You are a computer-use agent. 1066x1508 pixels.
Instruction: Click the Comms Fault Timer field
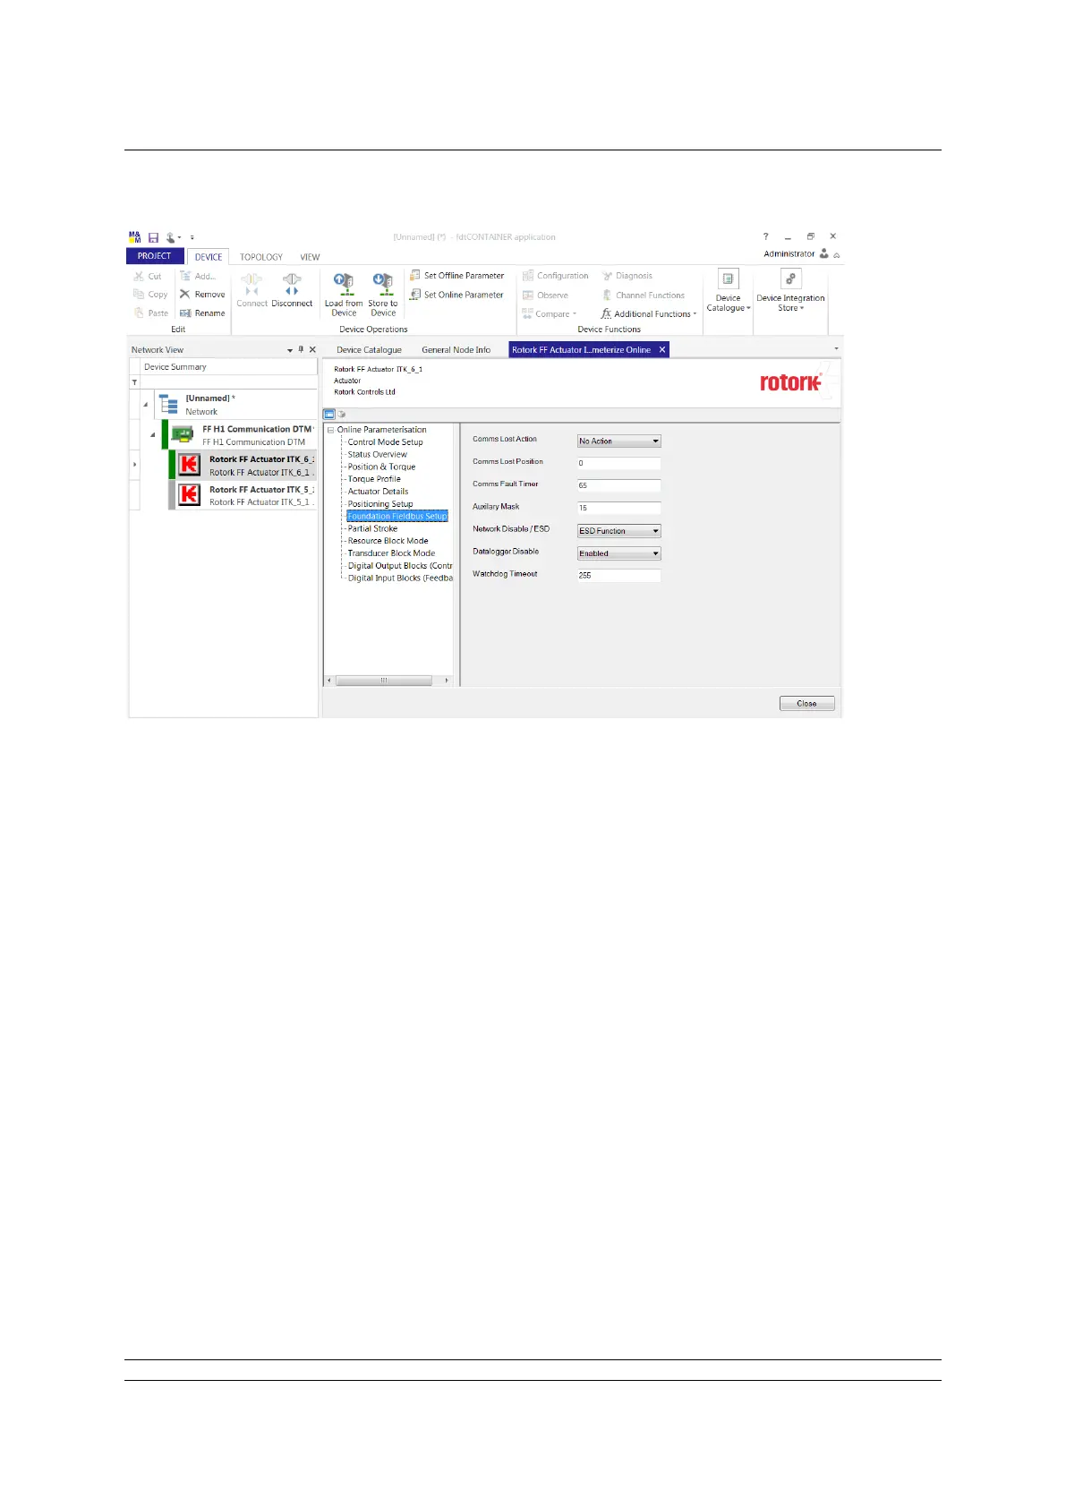pyautogui.click(x=619, y=485)
